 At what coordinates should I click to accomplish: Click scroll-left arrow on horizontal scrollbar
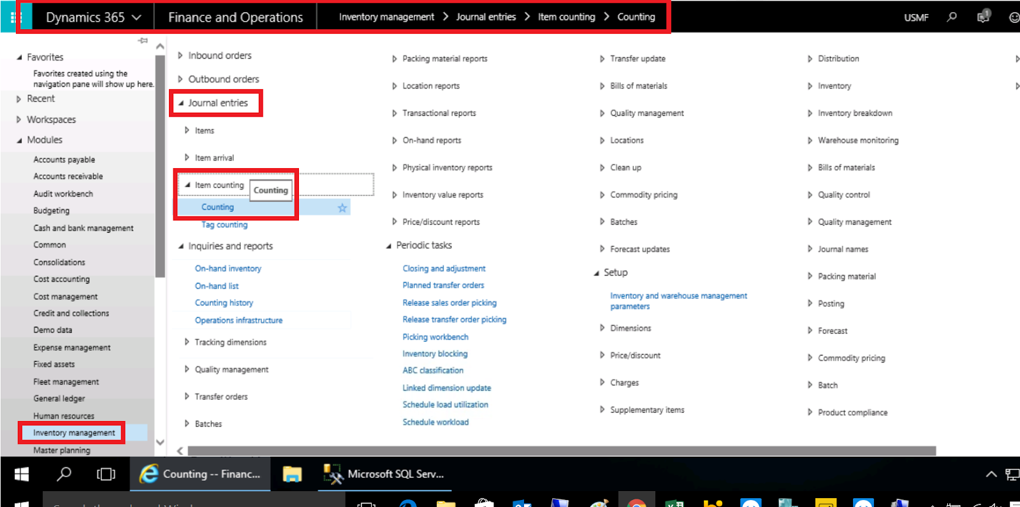pyautogui.click(x=180, y=451)
